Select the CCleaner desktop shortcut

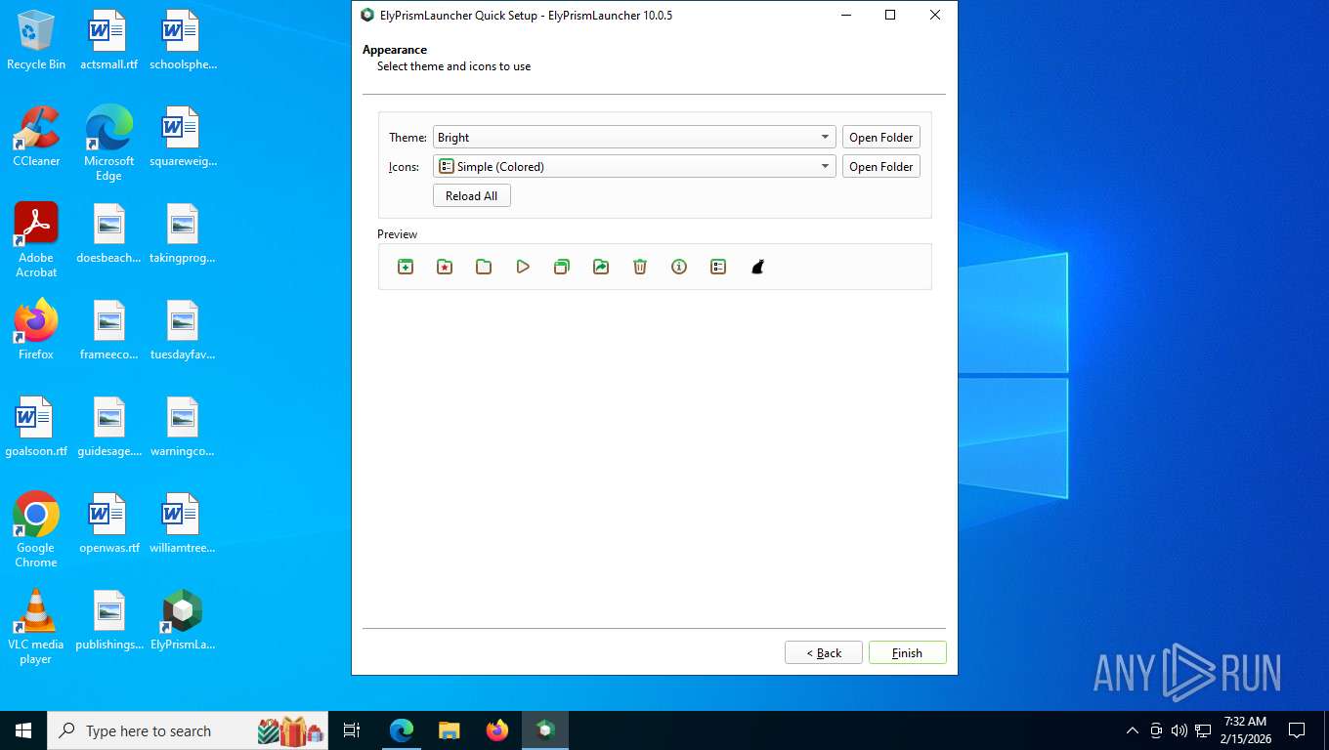pyautogui.click(x=36, y=137)
